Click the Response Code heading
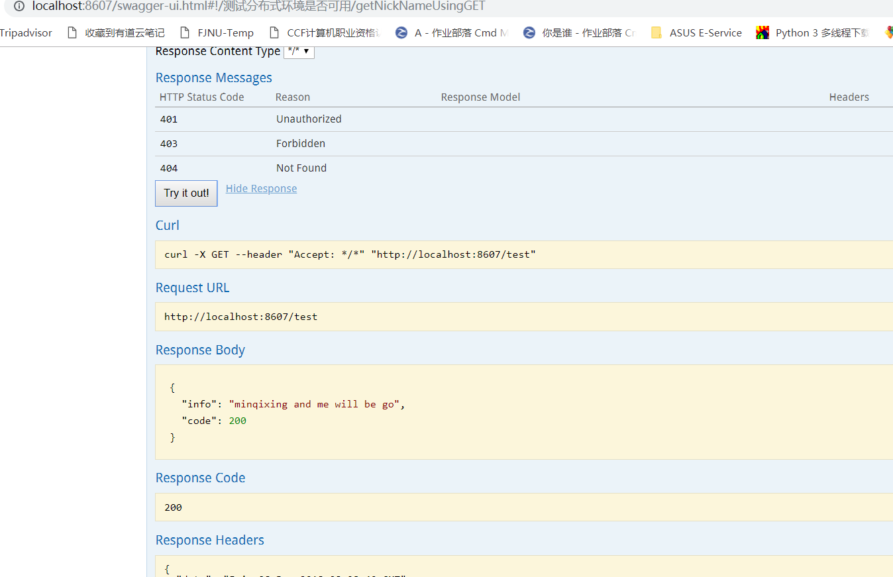Viewport: 893px width, 577px height. 200,478
